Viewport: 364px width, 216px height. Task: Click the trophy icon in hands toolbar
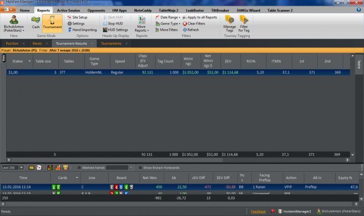coord(66,168)
